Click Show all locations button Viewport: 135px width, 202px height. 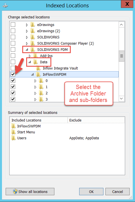pos(30,192)
